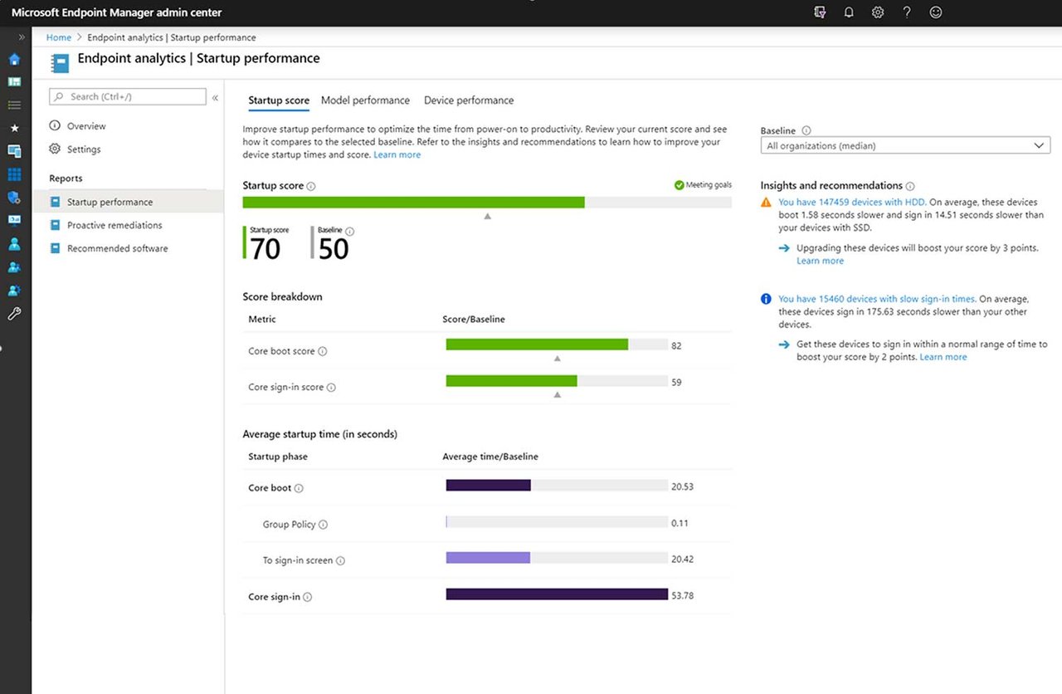Click the Meeting goals status indicator
Screen dimensions: 1062x694
pos(703,185)
